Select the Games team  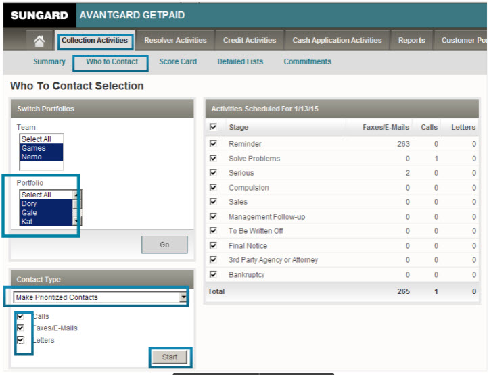[x=41, y=148]
